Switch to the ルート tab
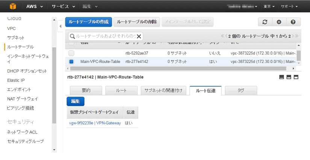 pos(121,91)
